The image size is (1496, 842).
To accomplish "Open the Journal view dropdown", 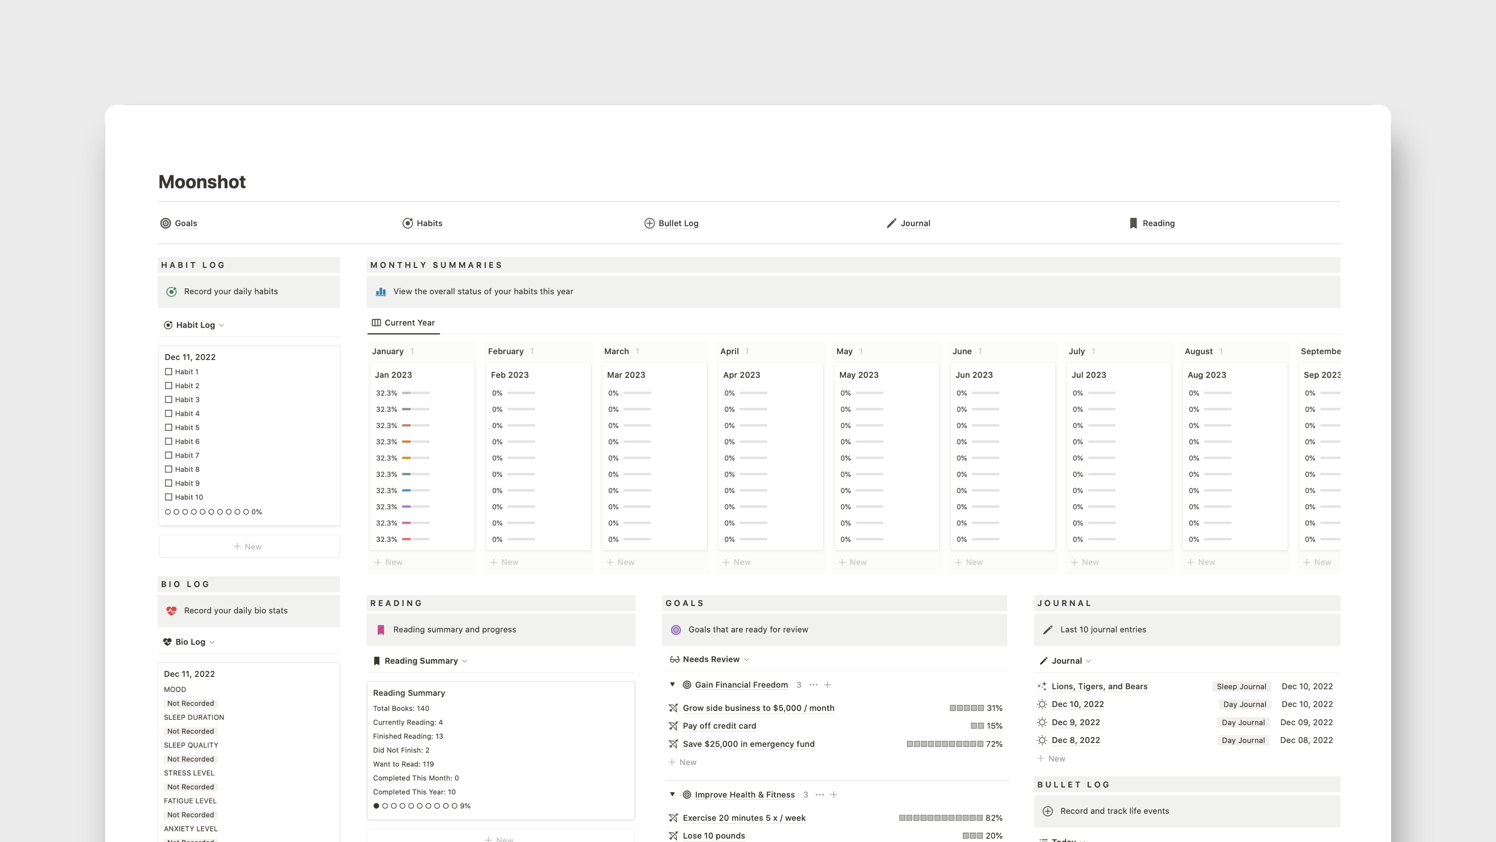I will pos(1066,661).
